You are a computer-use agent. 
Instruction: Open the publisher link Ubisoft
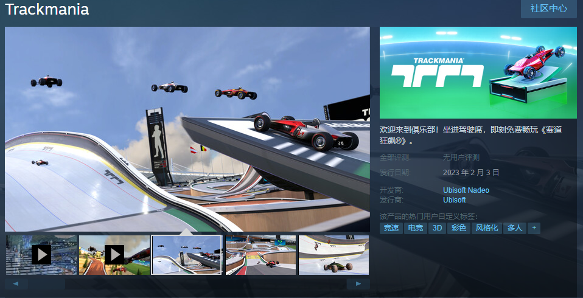point(455,200)
